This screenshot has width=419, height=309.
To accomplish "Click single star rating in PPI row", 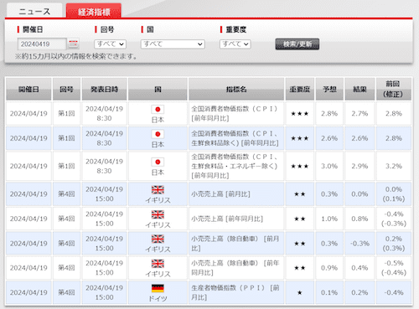I will (300, 292).
